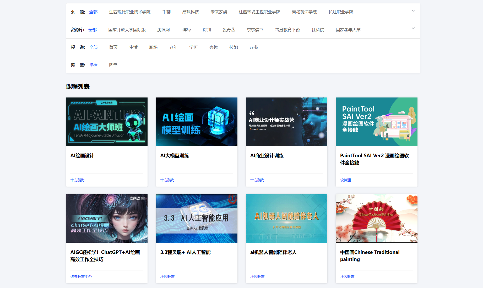483x288 pixels.
Task: Select 国家开放大学国际版 resource library
Action: tap(127, 30)
